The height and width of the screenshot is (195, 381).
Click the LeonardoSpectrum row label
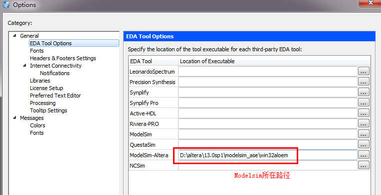pos(152,72)
